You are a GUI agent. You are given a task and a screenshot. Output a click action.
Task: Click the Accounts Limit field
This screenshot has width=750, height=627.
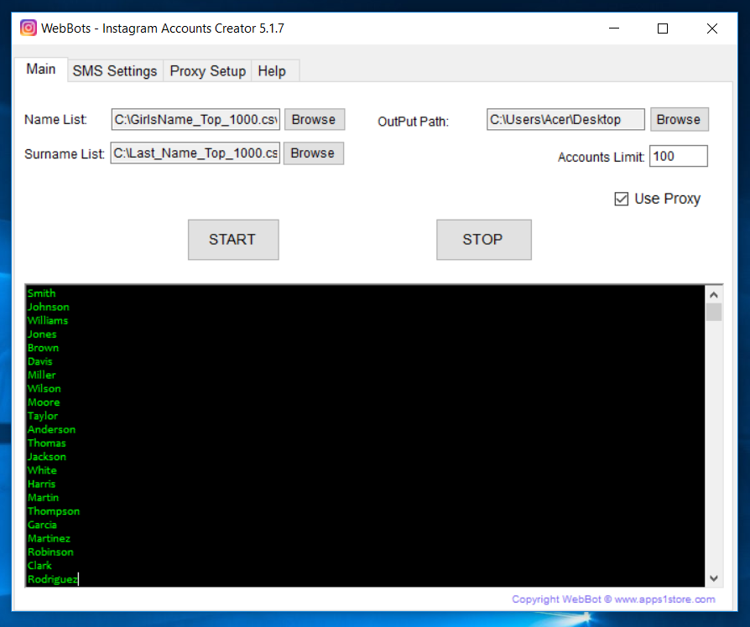678,156
